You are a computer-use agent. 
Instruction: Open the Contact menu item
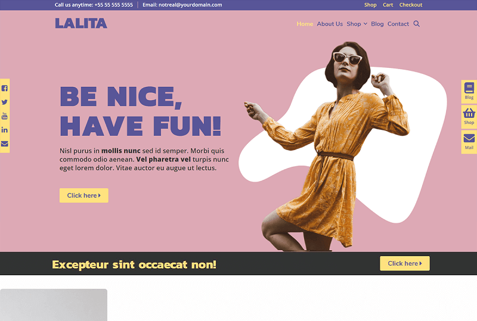(x=398, y=24)
